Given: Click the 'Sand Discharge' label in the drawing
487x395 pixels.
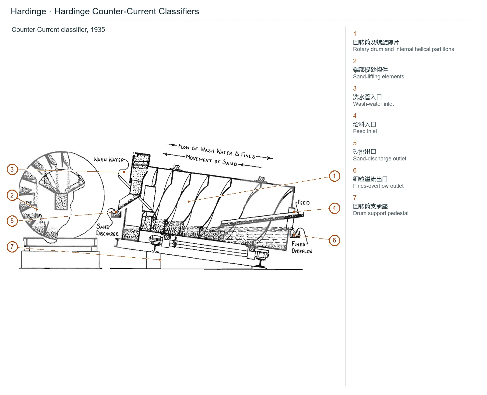Looking at the screenshot, I should pos(107,230).
